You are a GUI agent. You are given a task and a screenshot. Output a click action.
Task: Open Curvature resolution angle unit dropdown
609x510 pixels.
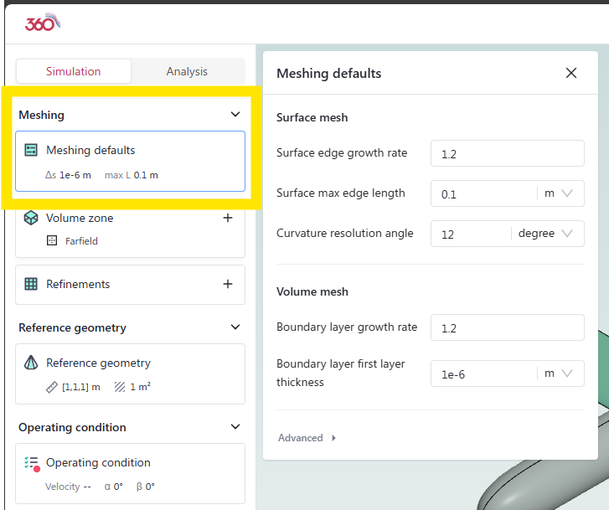click(546, 234)
